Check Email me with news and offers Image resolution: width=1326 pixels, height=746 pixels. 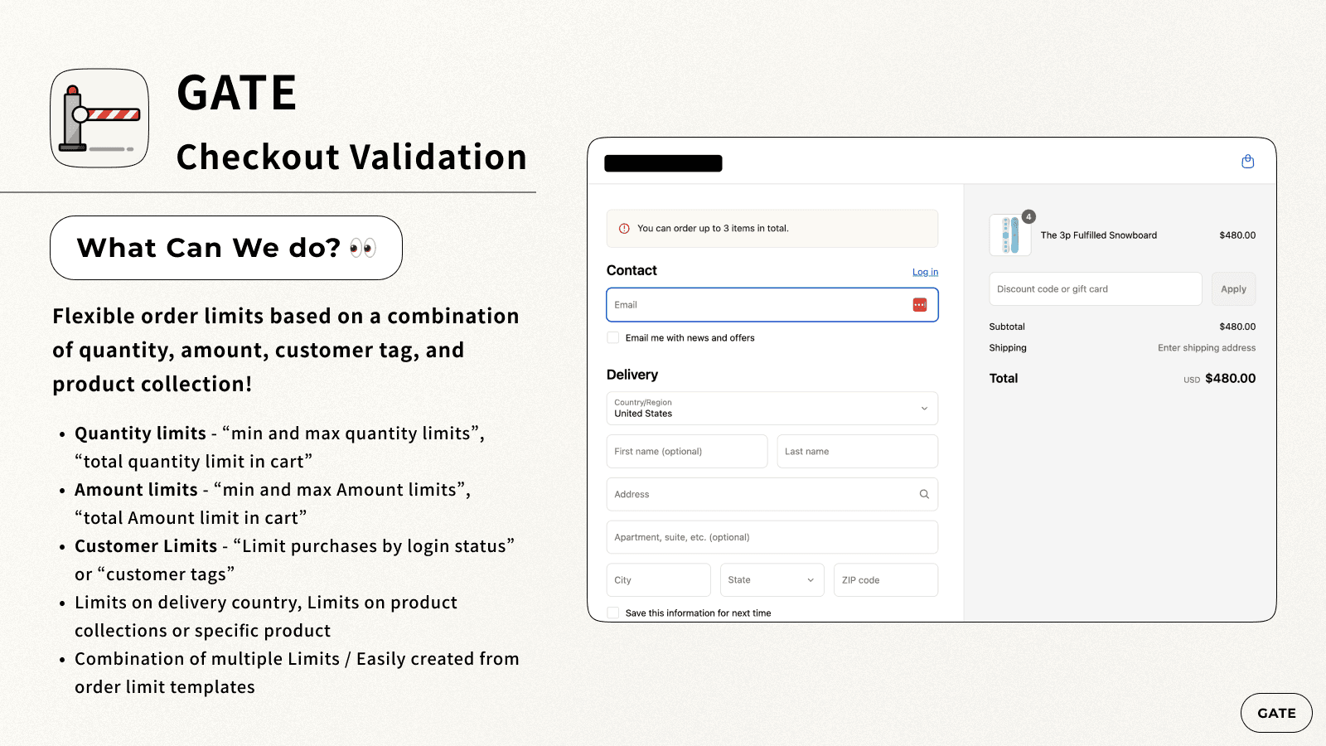pyautogui.click(x=613, y=338)
